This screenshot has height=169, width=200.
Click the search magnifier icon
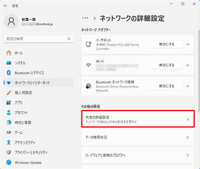69,39
